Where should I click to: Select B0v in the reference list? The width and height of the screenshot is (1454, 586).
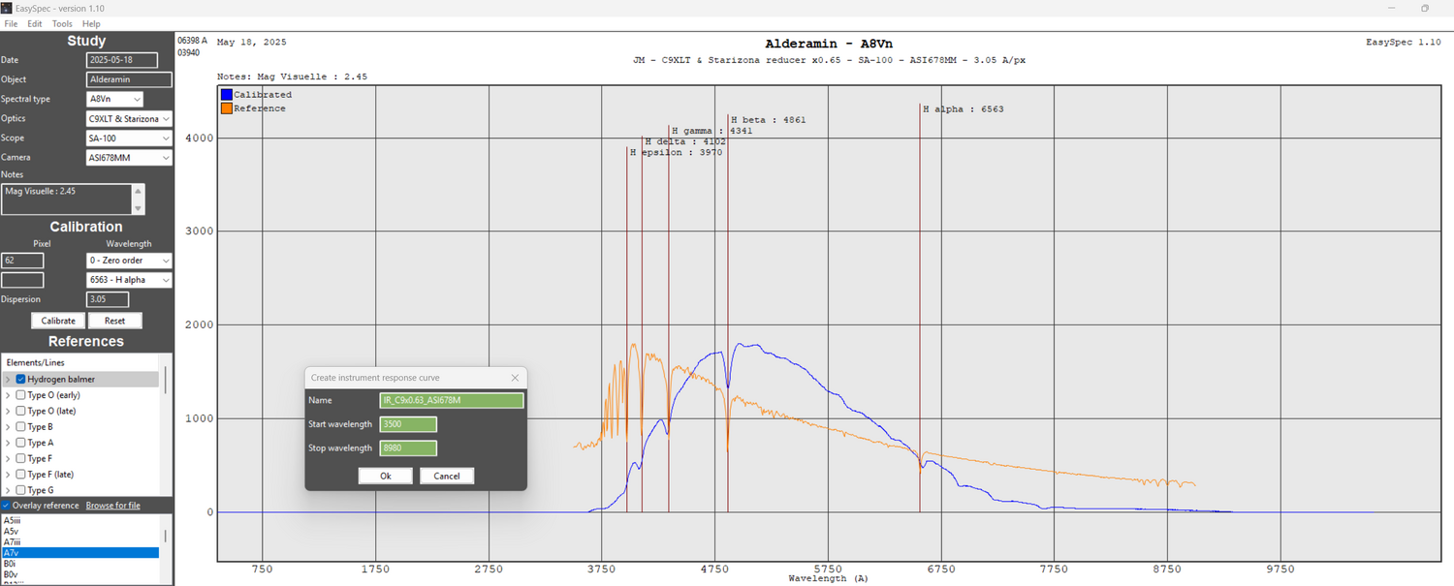[x=80, y=574]
